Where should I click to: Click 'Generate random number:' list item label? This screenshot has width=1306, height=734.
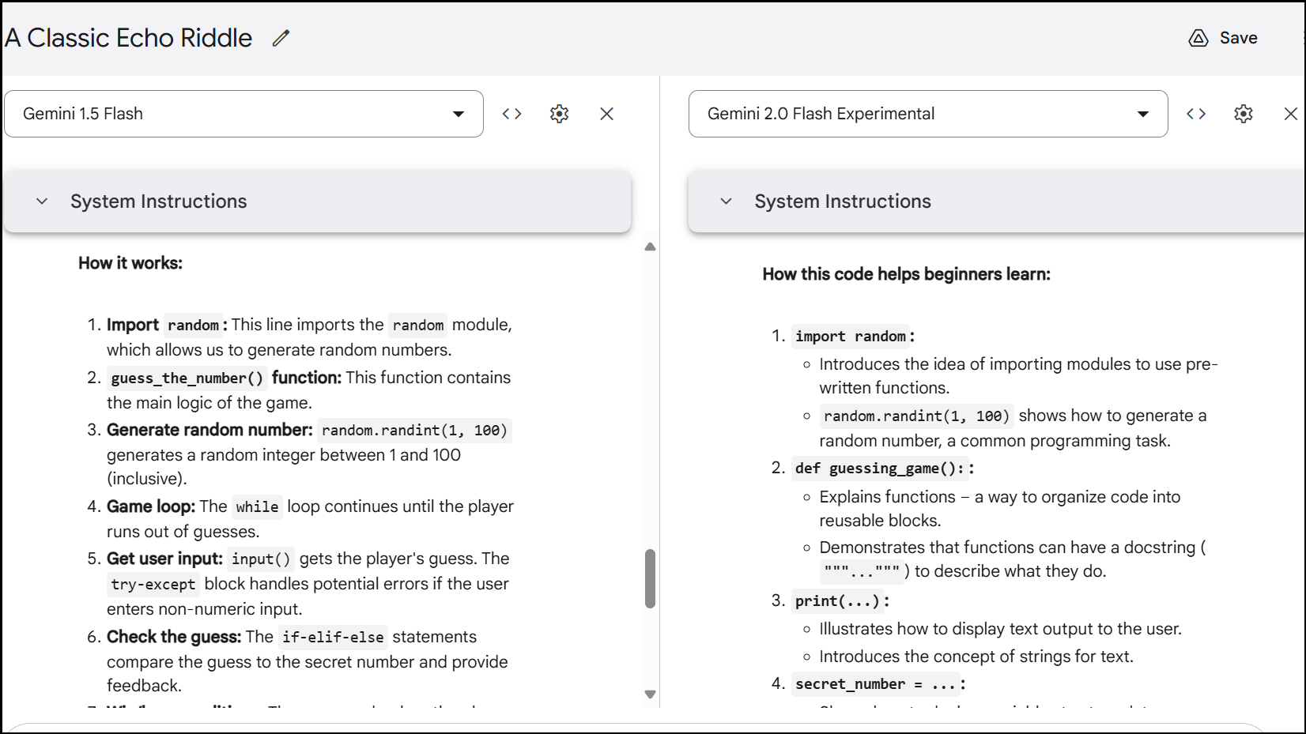pyautogui.click(x=209, y=430)
